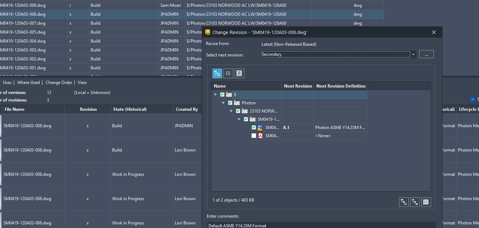
Task: Switch to folder tree view in Change Revision
Action: [x=217, y=74]
